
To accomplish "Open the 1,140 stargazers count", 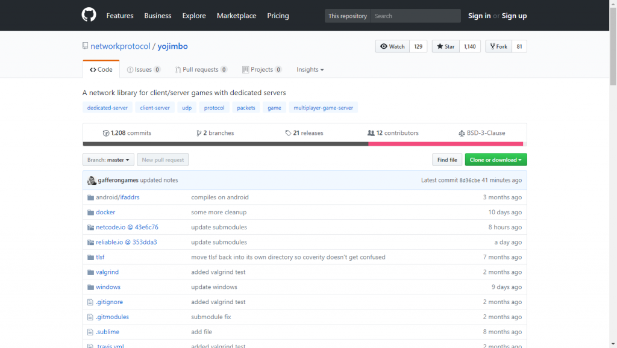I will [x=470, y=46].
